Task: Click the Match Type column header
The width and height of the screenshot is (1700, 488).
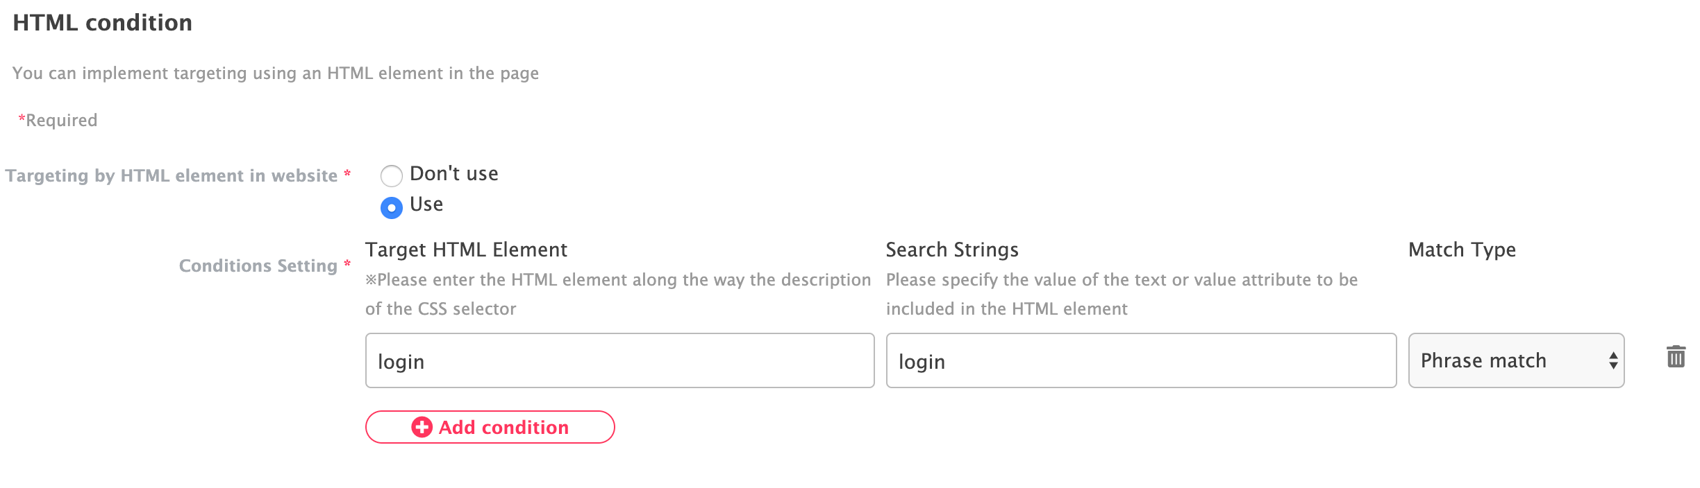Action: pos(1462,250)
